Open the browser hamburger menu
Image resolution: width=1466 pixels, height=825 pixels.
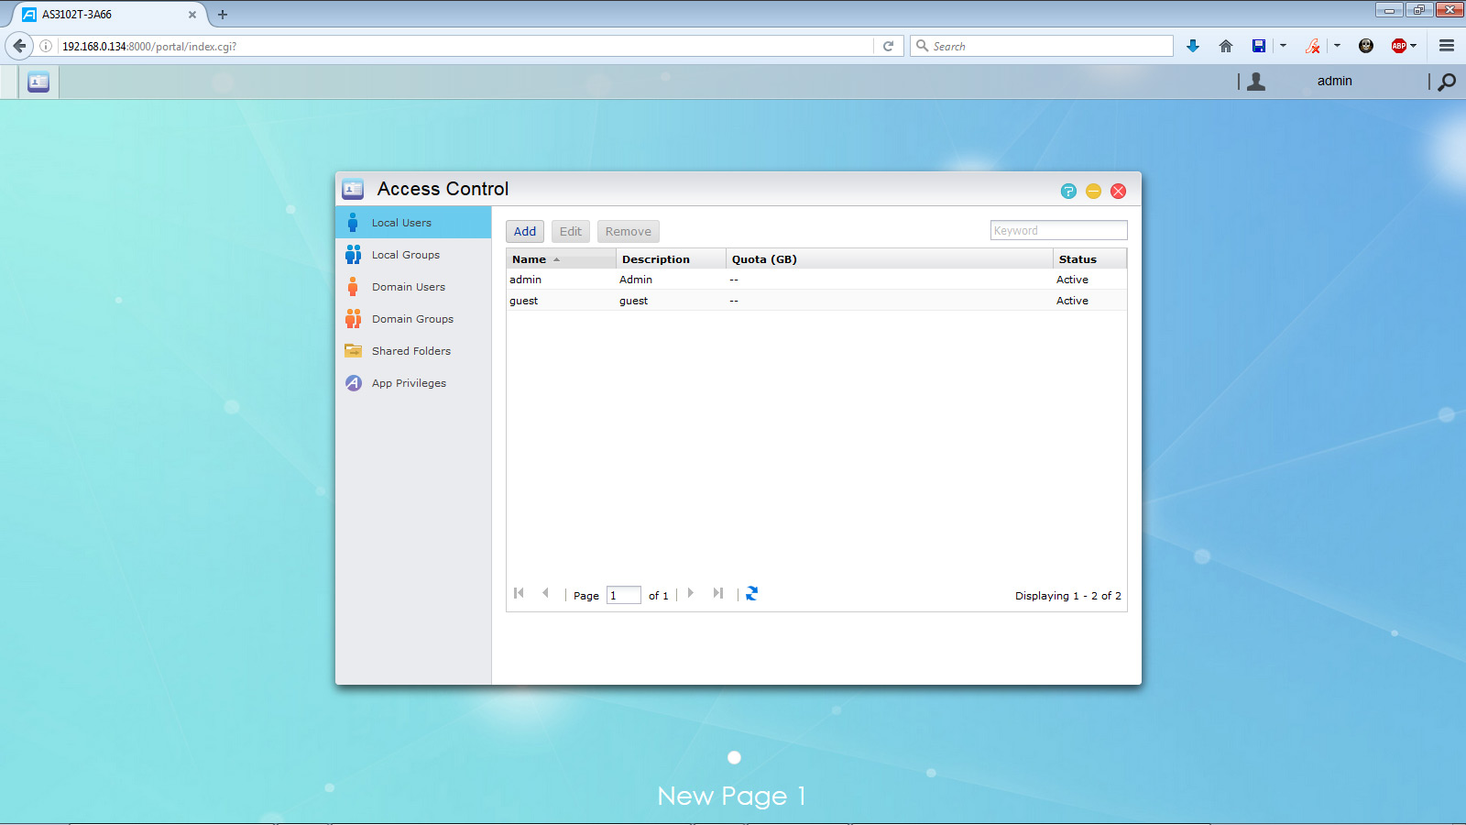pyautogui.click(x=1447, y=46)
